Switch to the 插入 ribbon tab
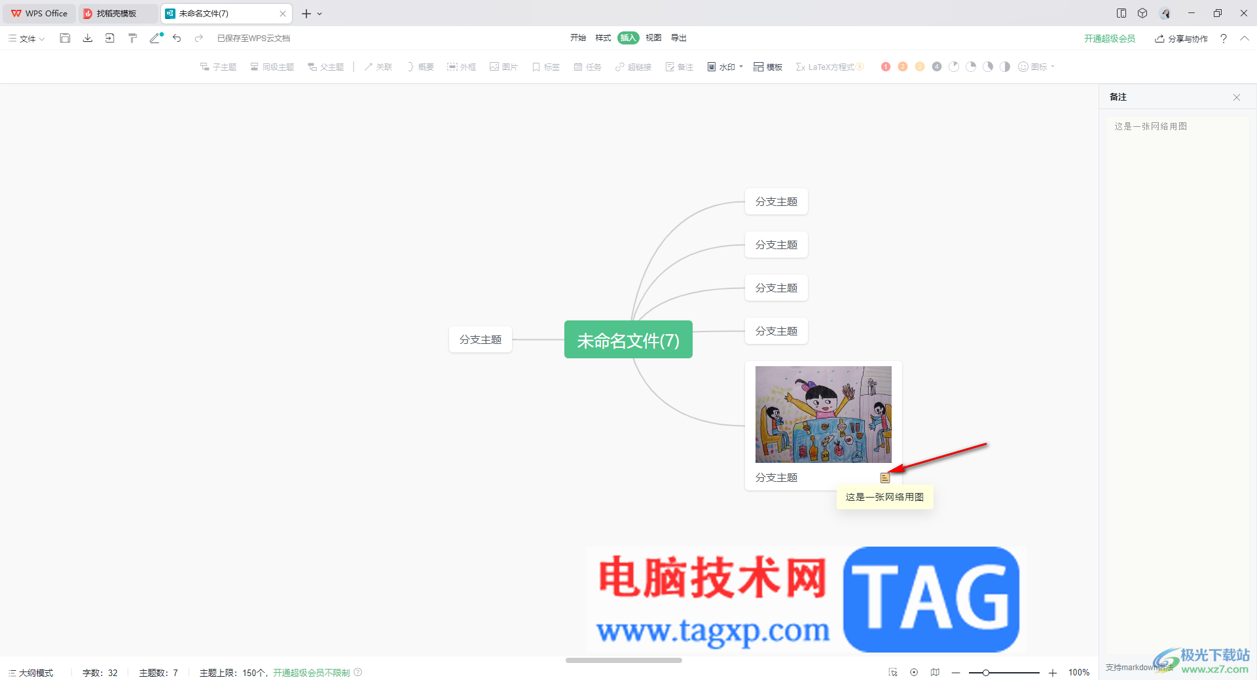The height and width of the screenshot is (680, 1257). pyautogui.click(x=628, y=38)
